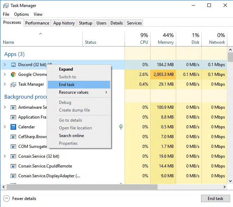Image resolution: width=233 pixels, height=207 pixels.
Task: Sort by the Status column header
Action: tap(104, 39)
